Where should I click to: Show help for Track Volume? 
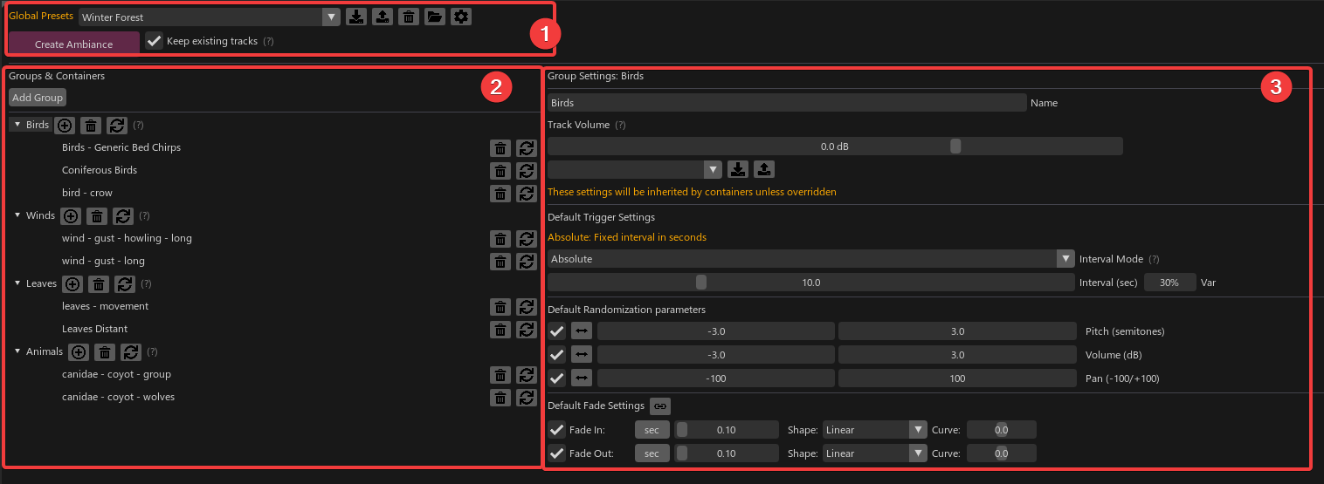tap(620, 125)
